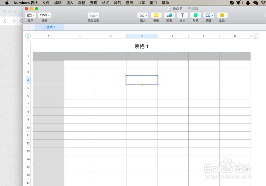Select the whole table via the circle handle
The height and width of the screenshot is (186, 266).
click(28, 36)
